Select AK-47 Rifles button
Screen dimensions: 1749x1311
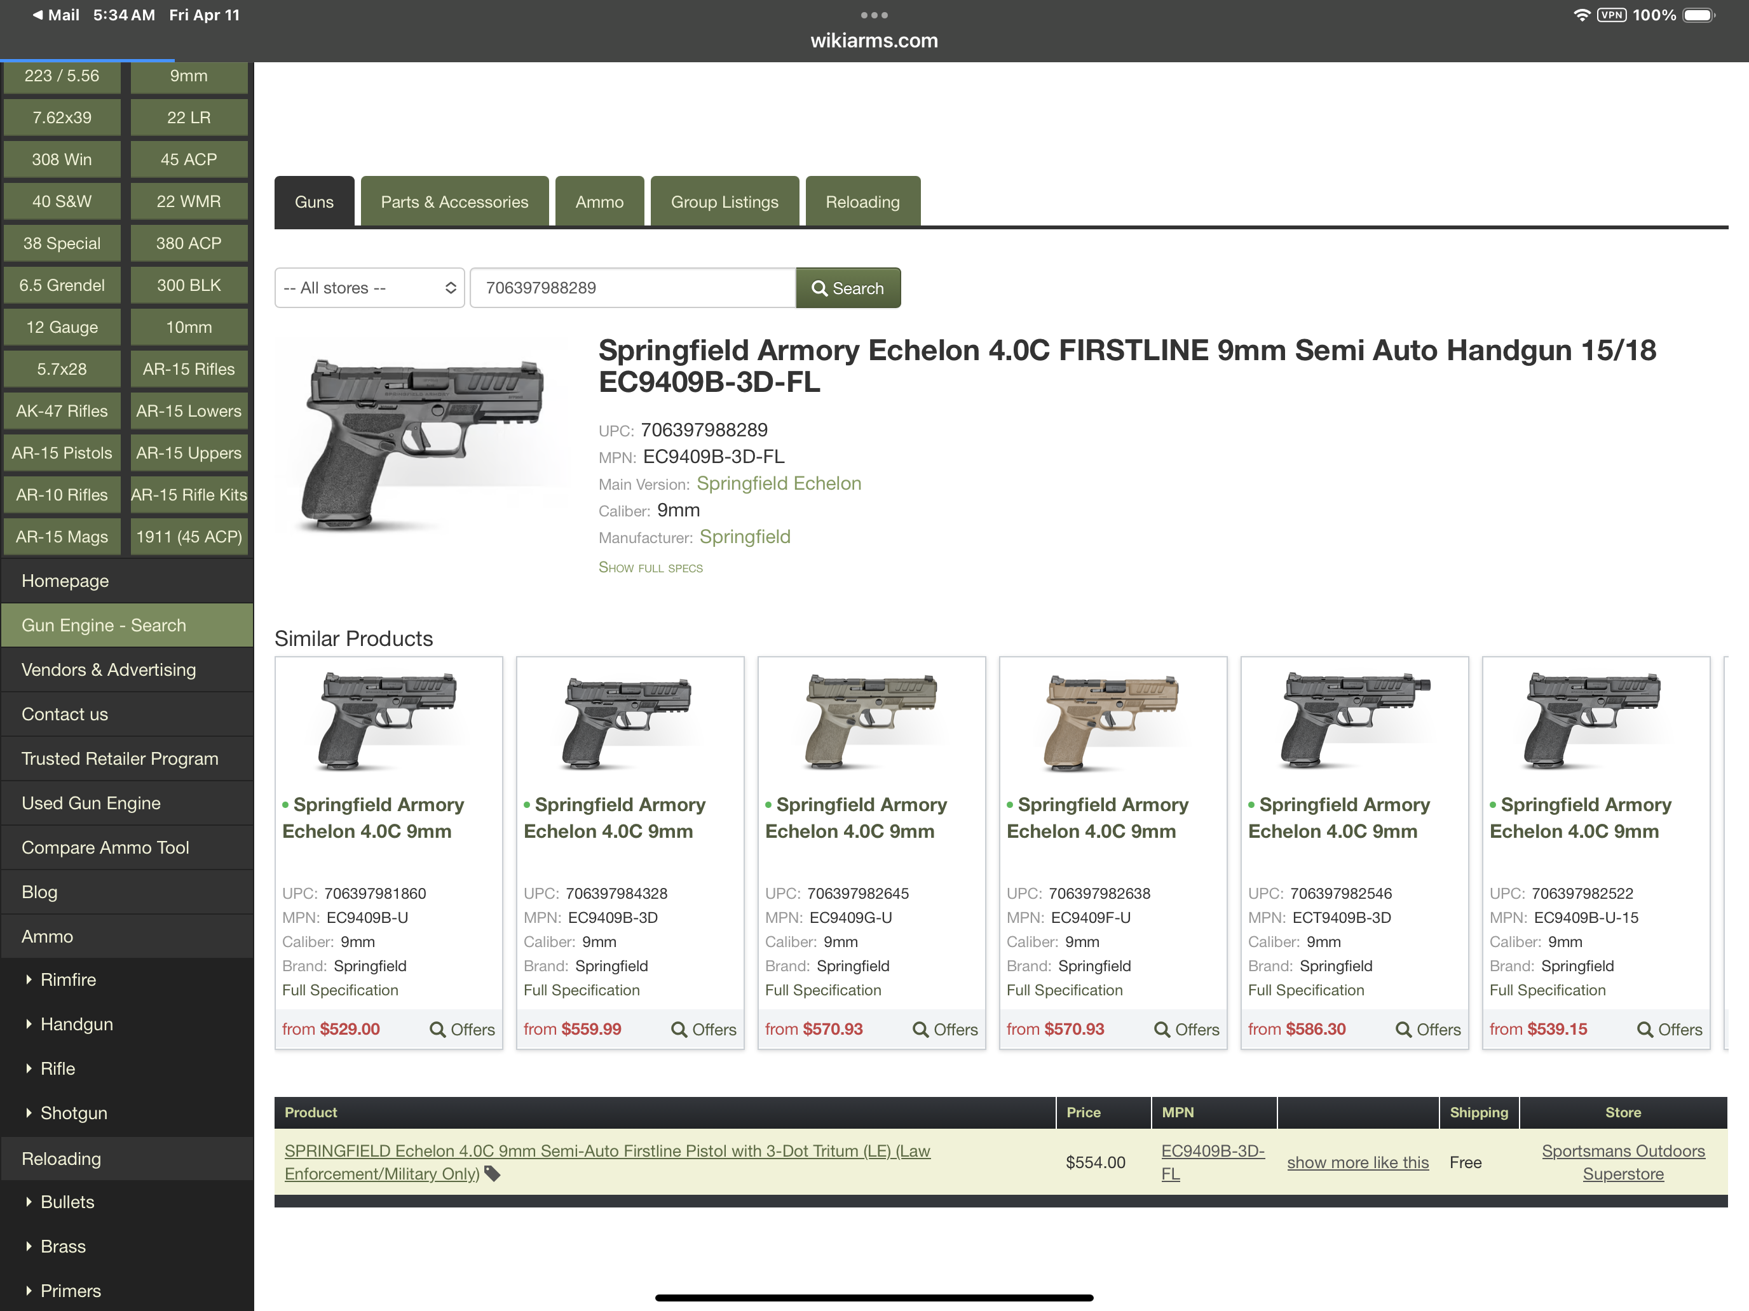point(62,411)
